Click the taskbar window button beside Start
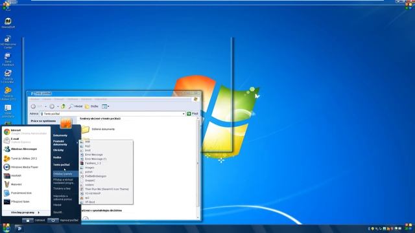This screenshot has height=233, width=415. pos(19,228)
